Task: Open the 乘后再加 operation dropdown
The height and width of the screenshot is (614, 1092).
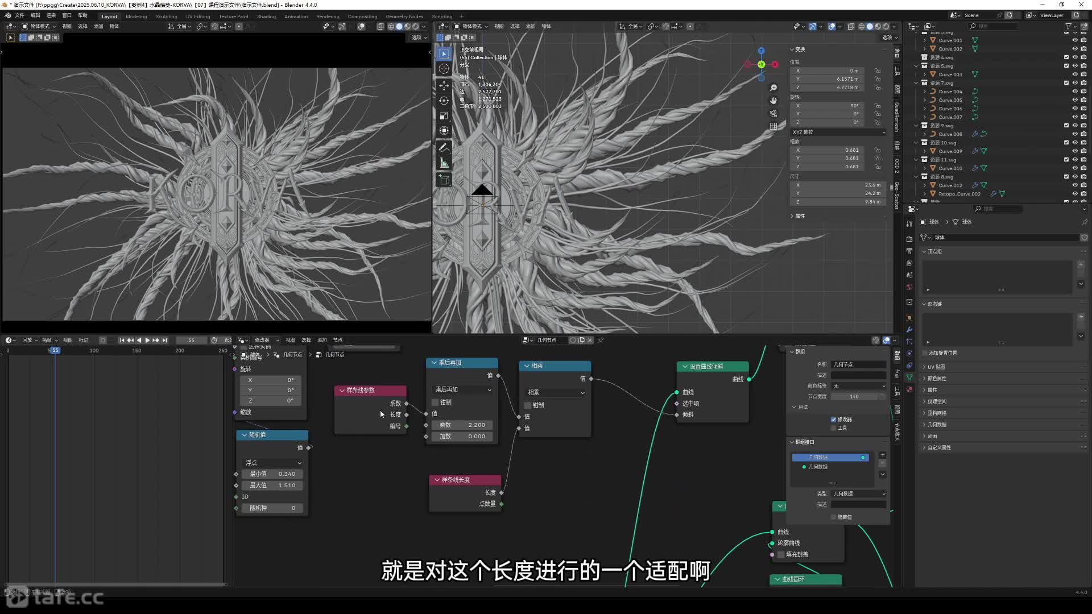Action: click(463, 389)
